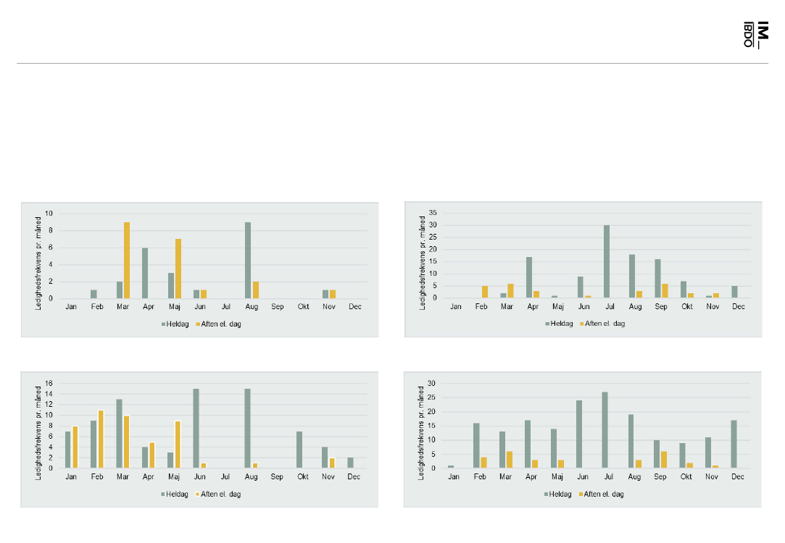Select the Y-axis title of the bottom-left chart
Image resolution: width=785 pixels, height=543 pixels.
coord(38,433)
